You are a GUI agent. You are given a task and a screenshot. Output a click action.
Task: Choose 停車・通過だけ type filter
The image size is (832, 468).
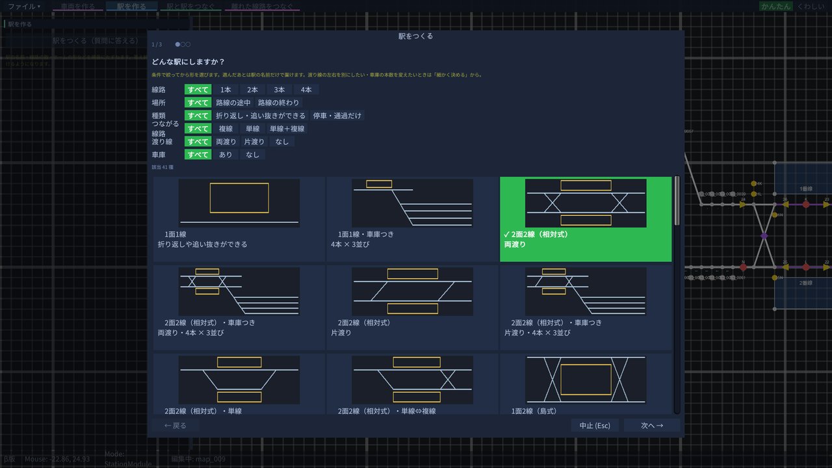point(337,116)
